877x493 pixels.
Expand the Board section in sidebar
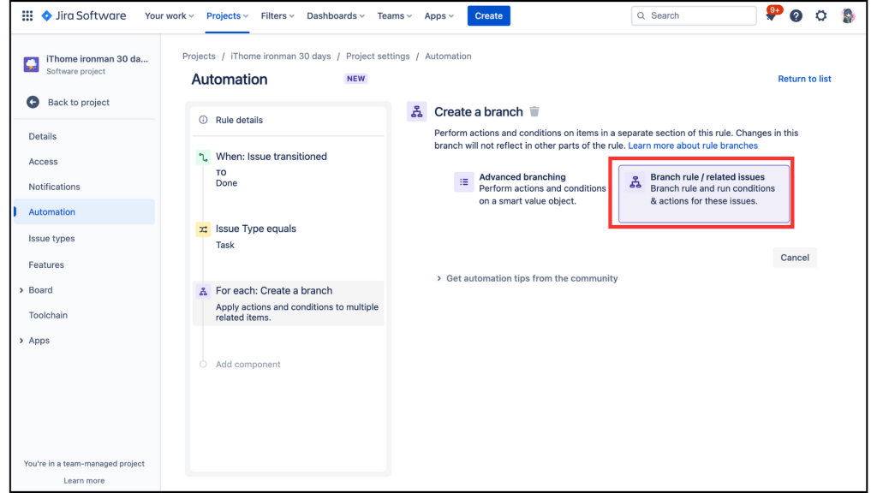point(21,290)
